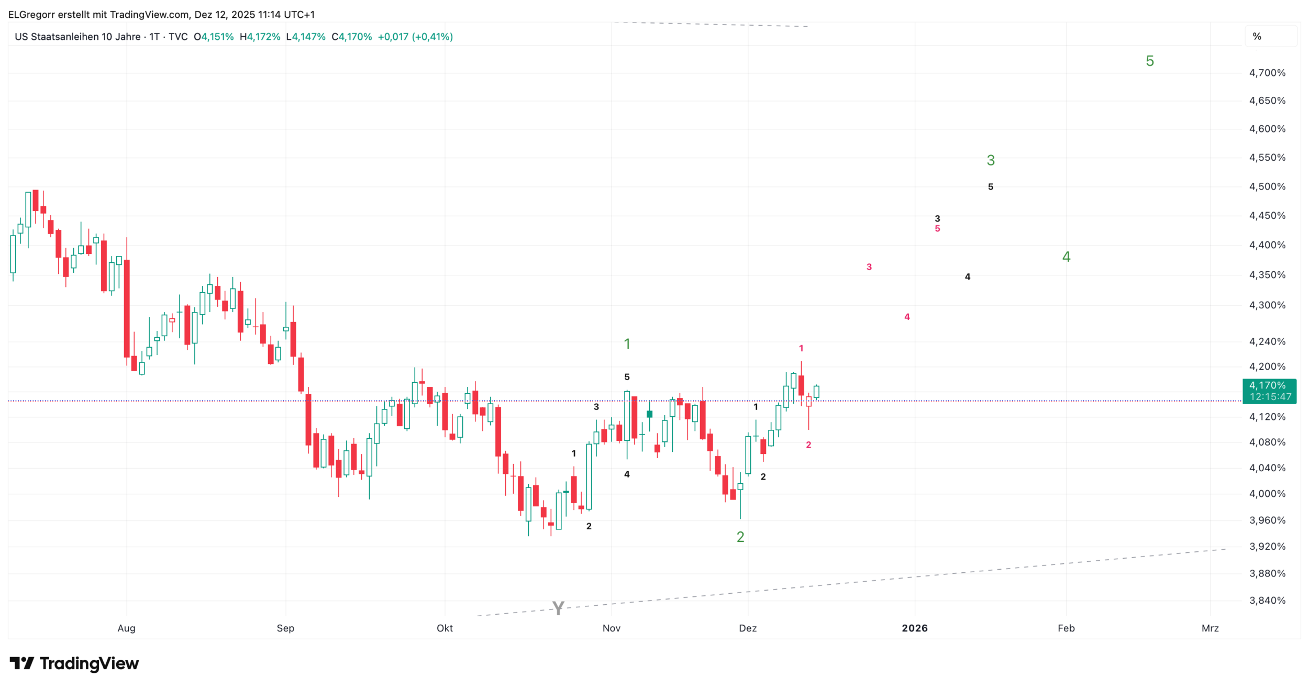
Task: Click the Okt label on the time axis
Action: pos(445,628)
